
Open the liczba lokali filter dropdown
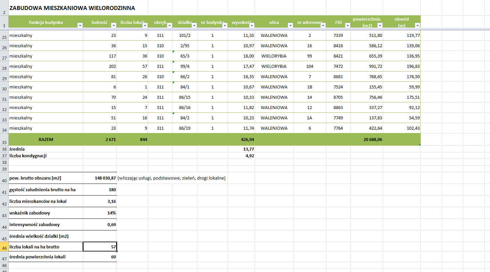(145, 25)
